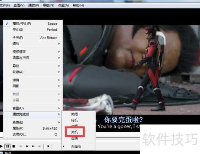The height and width of the screenshot is (154, 200).
Task: Select the 无操作 radio option
Action: click(79, 146)
